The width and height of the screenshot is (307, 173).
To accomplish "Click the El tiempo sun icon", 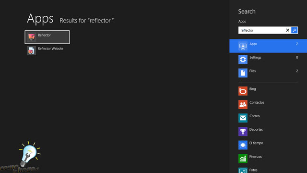I will pos(243,145).
